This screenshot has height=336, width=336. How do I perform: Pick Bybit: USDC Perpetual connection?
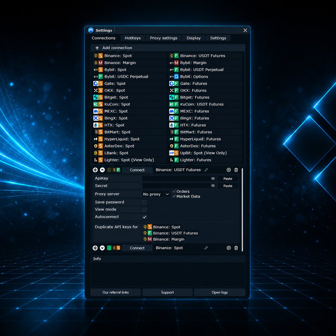coord(129,76)
